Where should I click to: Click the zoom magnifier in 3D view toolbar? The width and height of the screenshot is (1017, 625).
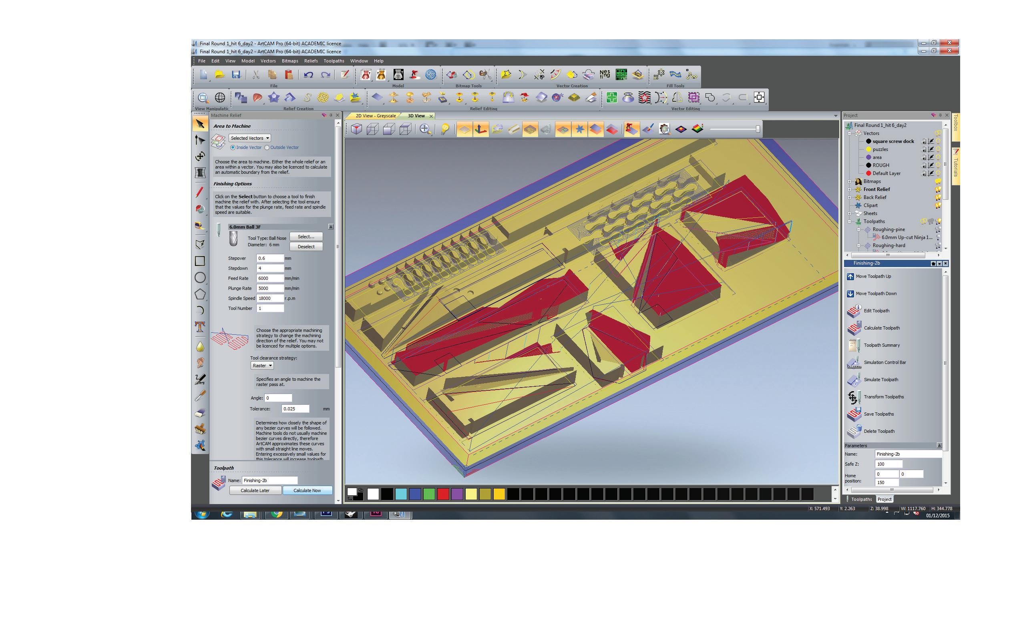click(425, 129)
